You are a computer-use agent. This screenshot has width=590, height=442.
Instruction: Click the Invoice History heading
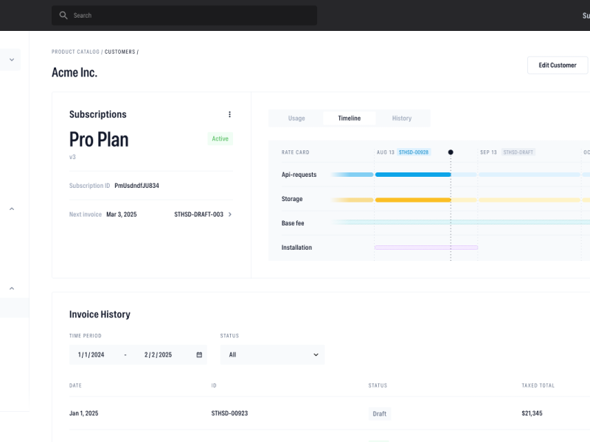pyautogui.click(x=100, y=315)
